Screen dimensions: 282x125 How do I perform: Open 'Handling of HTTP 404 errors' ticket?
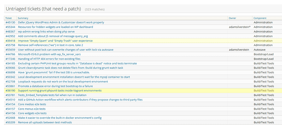[49, 59]
